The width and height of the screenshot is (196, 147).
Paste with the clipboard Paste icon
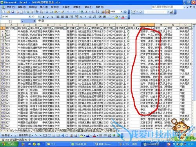pyautogui.click(x=56, y=12)
